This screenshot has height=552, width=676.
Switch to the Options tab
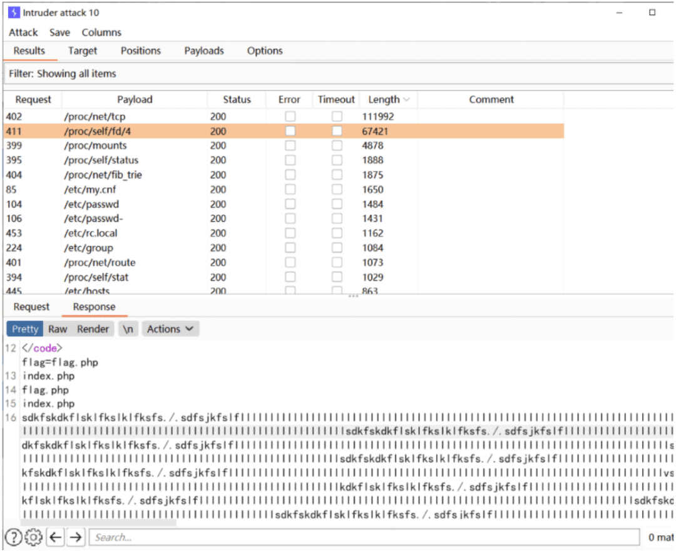pyautogui.click(x=265, y=51)
